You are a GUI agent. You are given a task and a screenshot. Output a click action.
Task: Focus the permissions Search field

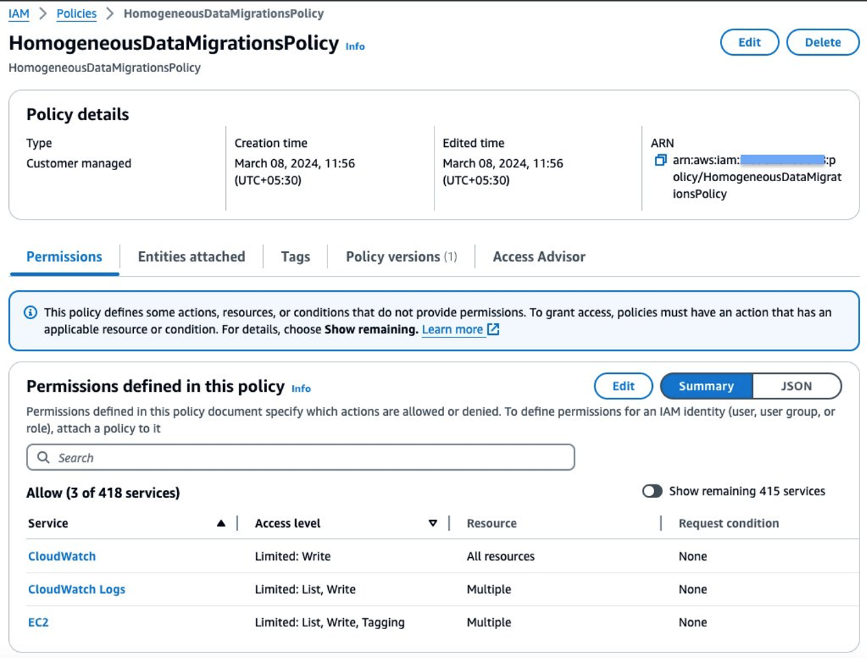click(309, 458)
